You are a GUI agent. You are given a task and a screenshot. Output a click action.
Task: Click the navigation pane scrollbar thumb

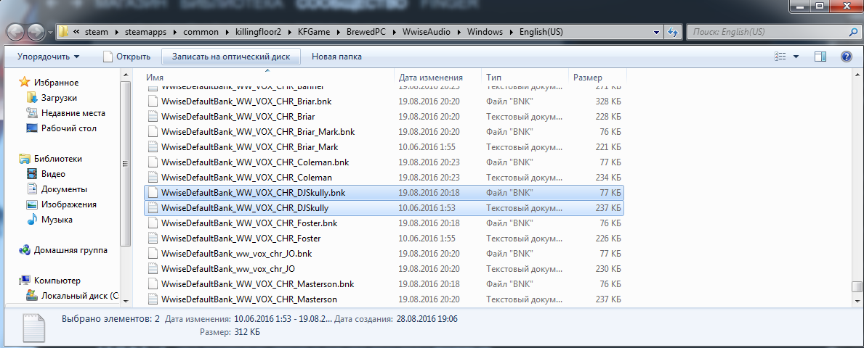[x=126, y=163]
